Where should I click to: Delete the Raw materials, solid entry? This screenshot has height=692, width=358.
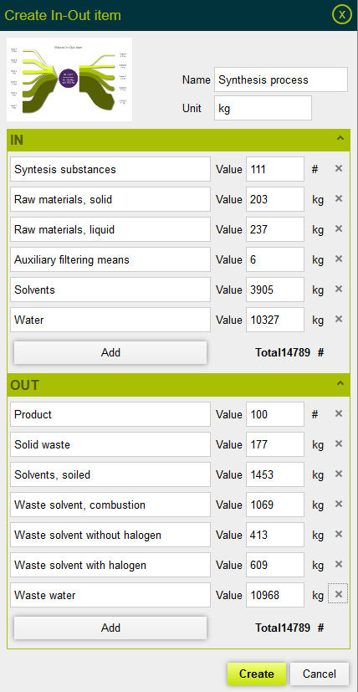pos(339,198)
